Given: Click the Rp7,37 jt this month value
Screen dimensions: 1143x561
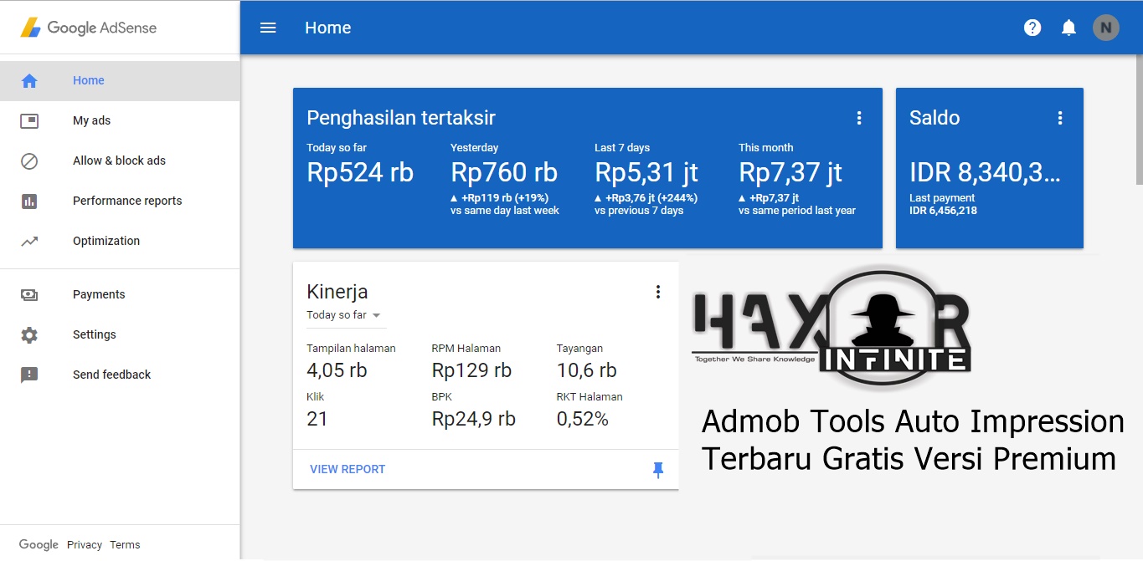Looking at the screenshot, I should point(790,172).
